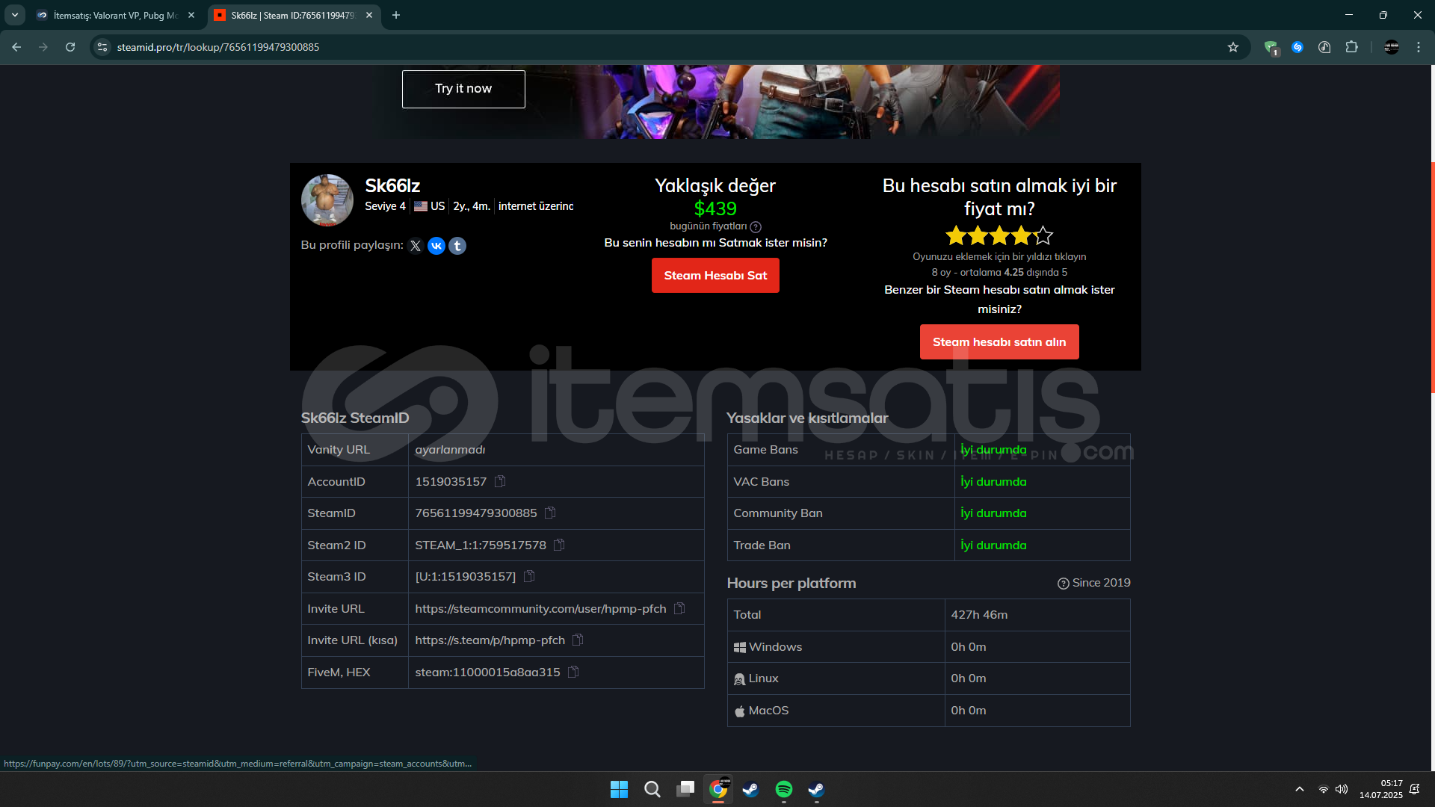1435x807 pixels.
Task: Go back to the previous page
Action: pos(16,47)
